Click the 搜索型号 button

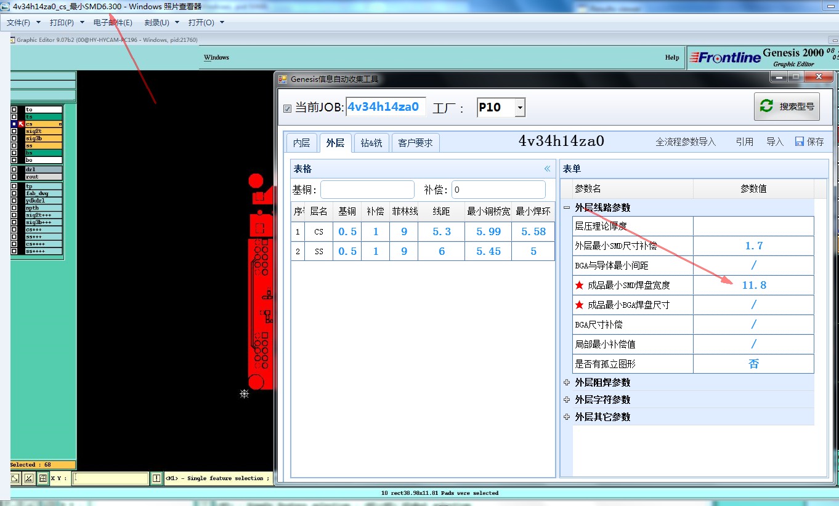pyautogui.click(x=787, y=106)
